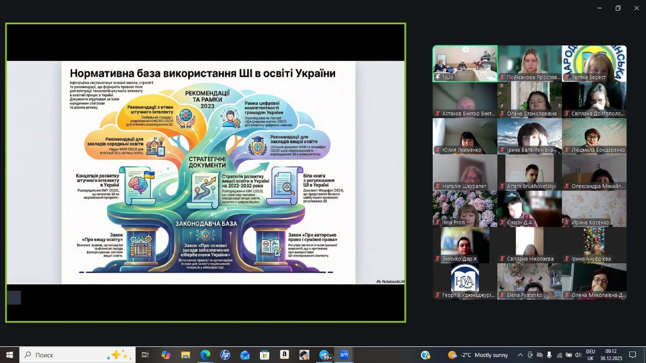Viewport: 646px width, 363px height.
Task: Open Outlook mail from the taskbar
Action: click(x=245, y=355)
